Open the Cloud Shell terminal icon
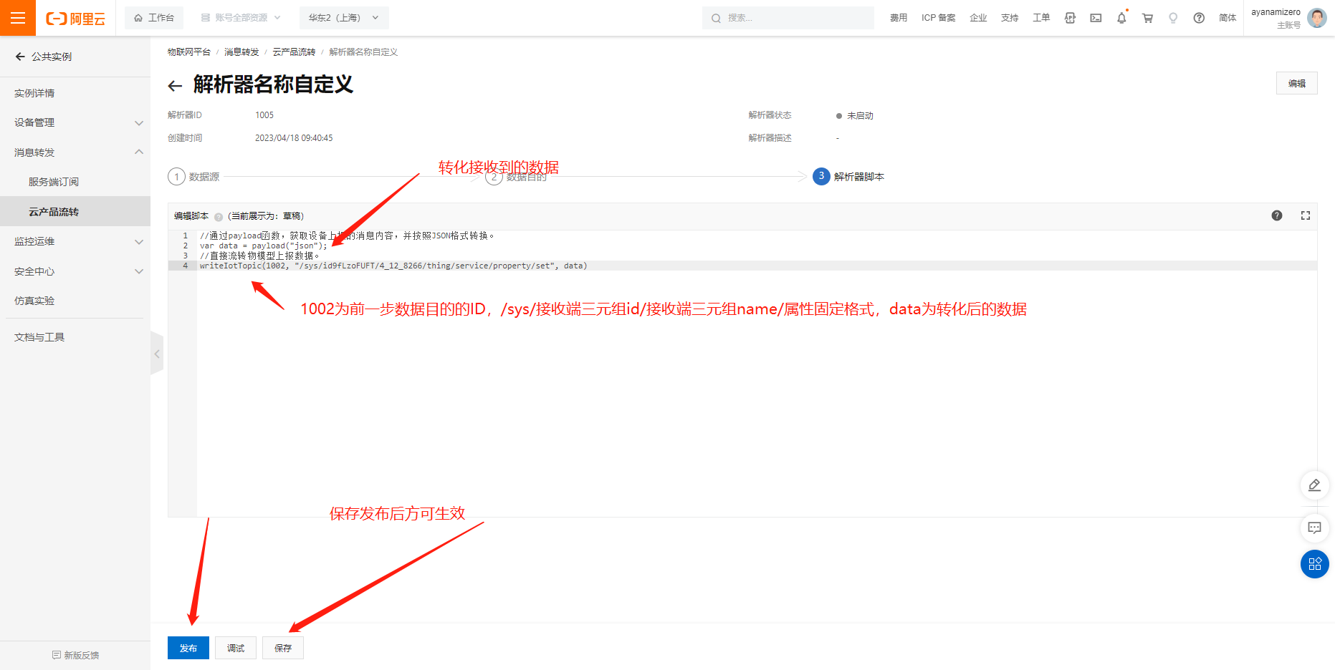 (x=1096, y=18)
